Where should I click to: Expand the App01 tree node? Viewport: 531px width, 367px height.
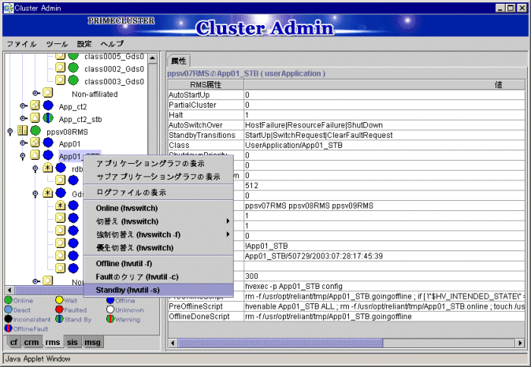pyautogui.click(x=23, y=143)
